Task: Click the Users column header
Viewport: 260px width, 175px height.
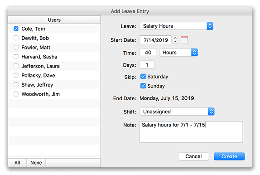Action: [54, 20]
